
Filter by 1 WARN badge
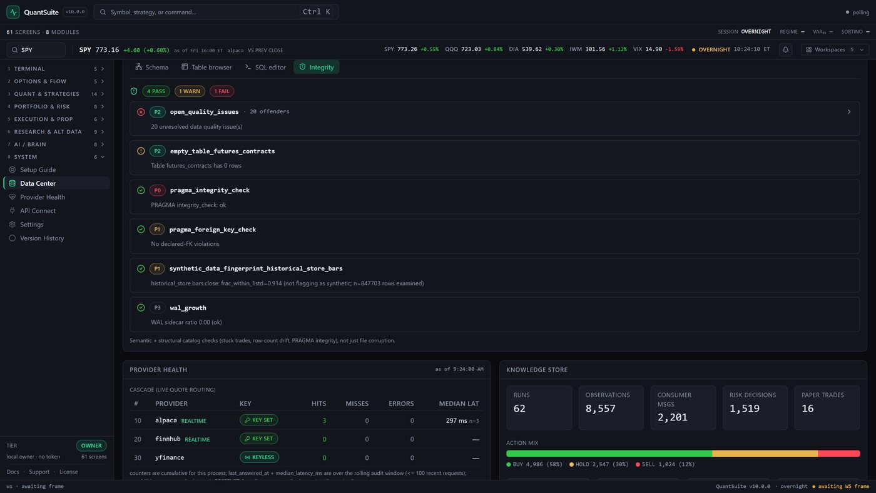click(190, 91)
